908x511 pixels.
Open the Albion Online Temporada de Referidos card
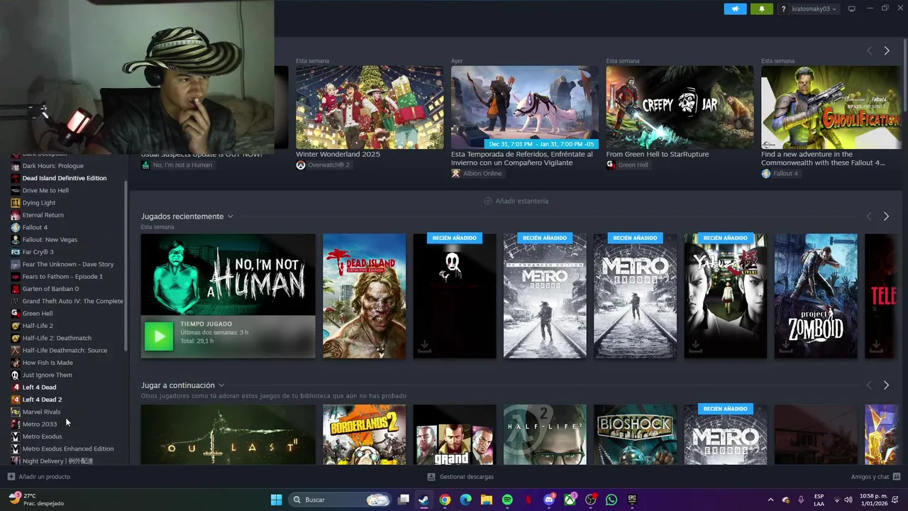point(524,107)
